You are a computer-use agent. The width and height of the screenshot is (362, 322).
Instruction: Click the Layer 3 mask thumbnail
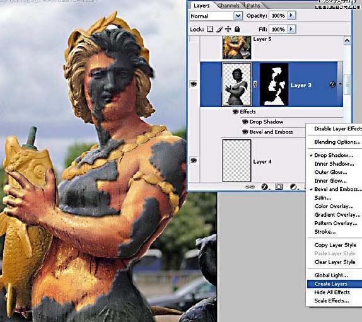[x=274, y=84]
